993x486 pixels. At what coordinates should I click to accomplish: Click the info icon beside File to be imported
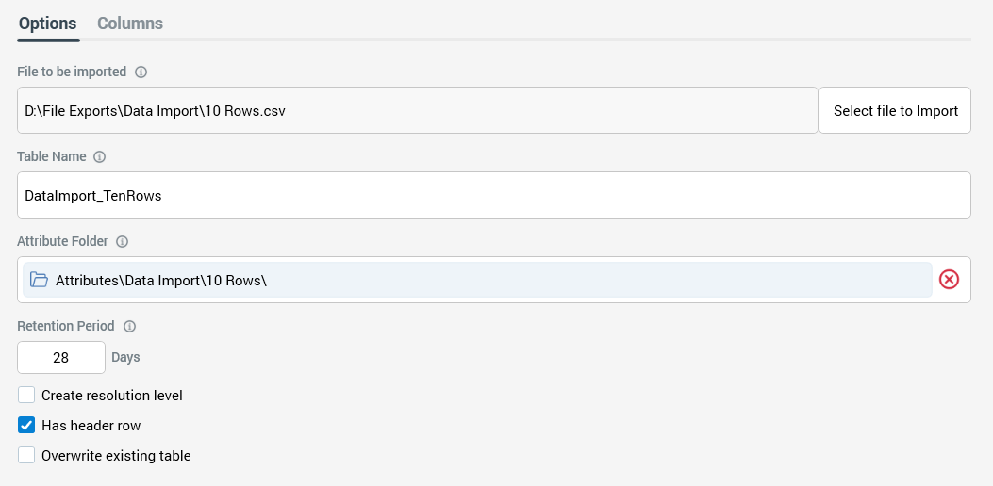click(141, 72)
